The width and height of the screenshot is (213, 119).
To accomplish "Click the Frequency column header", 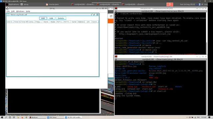I will pyautogui.click(x=39, y=22).
